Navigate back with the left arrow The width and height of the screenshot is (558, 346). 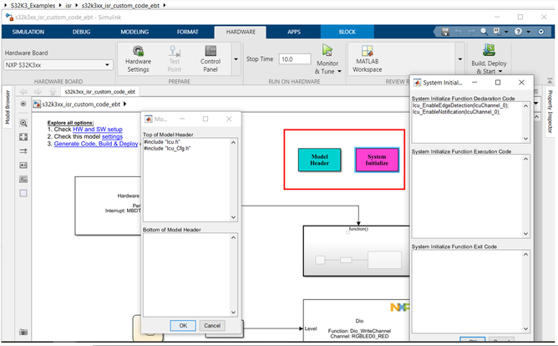tap(23, 91)
